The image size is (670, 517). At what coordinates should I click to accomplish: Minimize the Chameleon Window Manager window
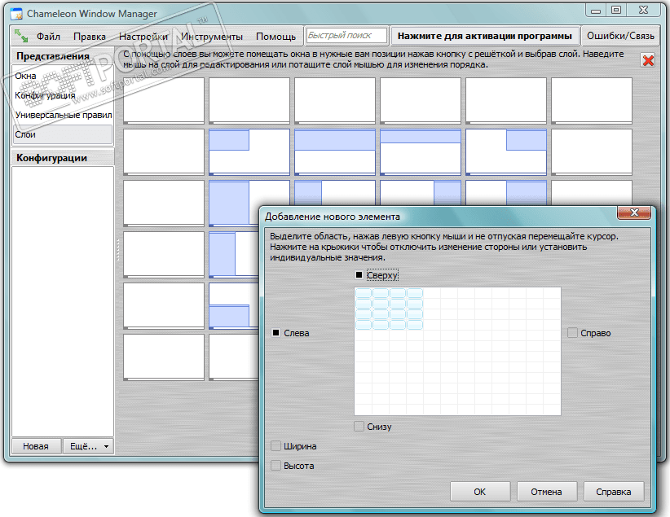tap(596, 10)
